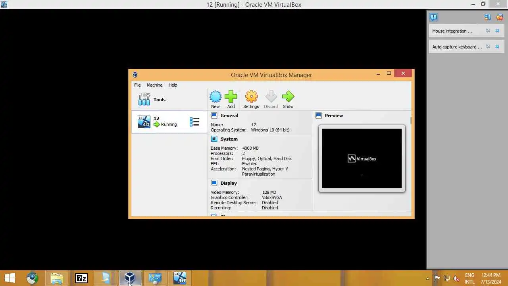Click the Recording label
508x286 pixels.
coord(221,208)
